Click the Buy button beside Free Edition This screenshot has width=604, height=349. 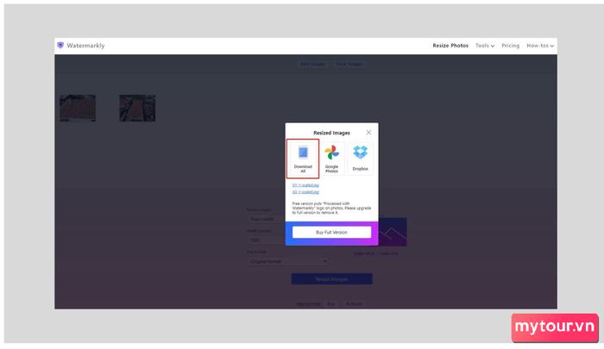coord(330,304)
